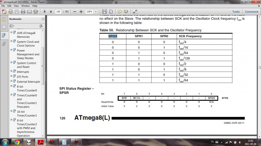This screenshot has height=146, width=261.
Task: Add sticky note comment icon
Action: [x=120, y=12]
